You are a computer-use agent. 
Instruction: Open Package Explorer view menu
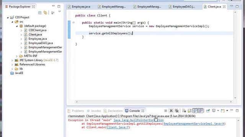pyautogui.click(x=60, y=11)
